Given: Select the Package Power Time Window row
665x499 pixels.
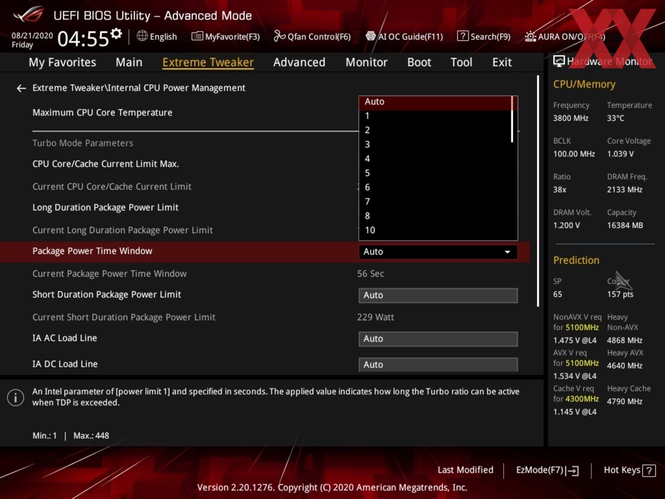Looking at the screenshot, I should point(265,251).
